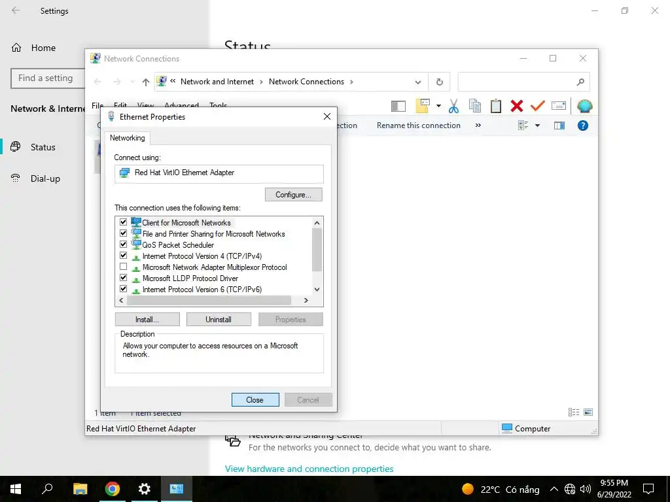Click the Rename icon in toolbar
The height and width of the screenshot is (502, 670).
click(x=559, y=105)
